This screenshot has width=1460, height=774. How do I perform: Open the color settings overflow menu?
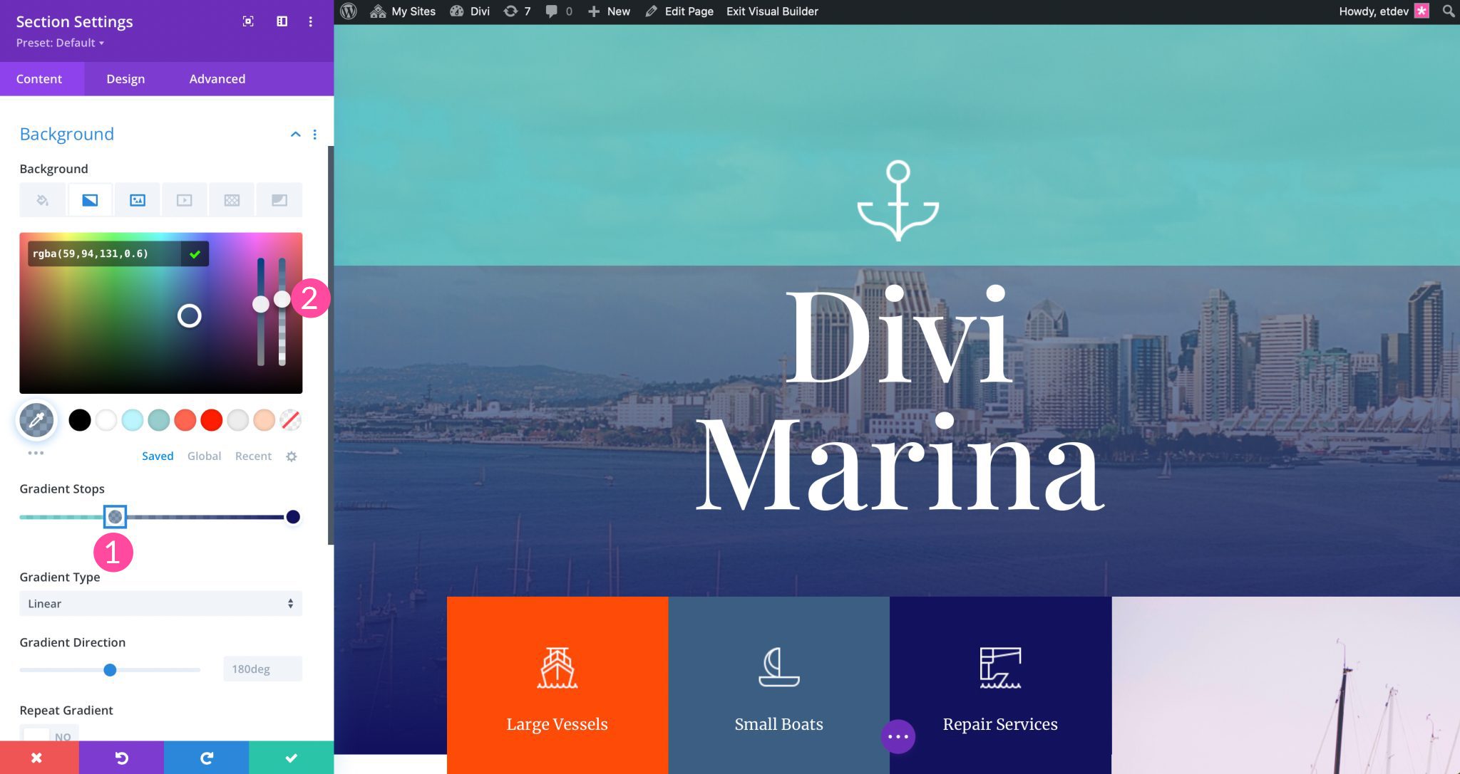tap(35, 454)
